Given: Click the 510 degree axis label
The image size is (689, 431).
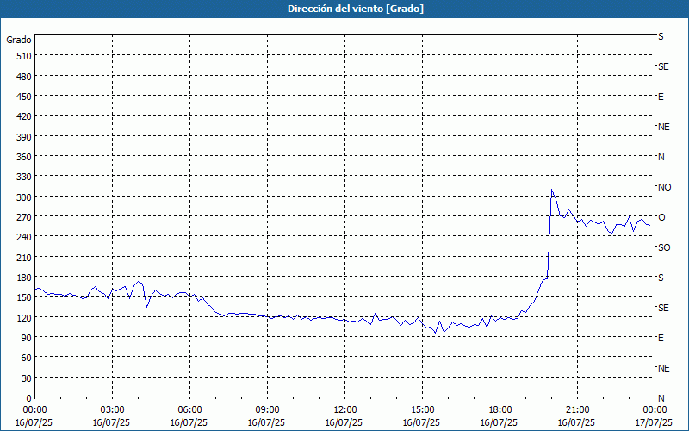Looking at the screenshot, I should point(22,56).
